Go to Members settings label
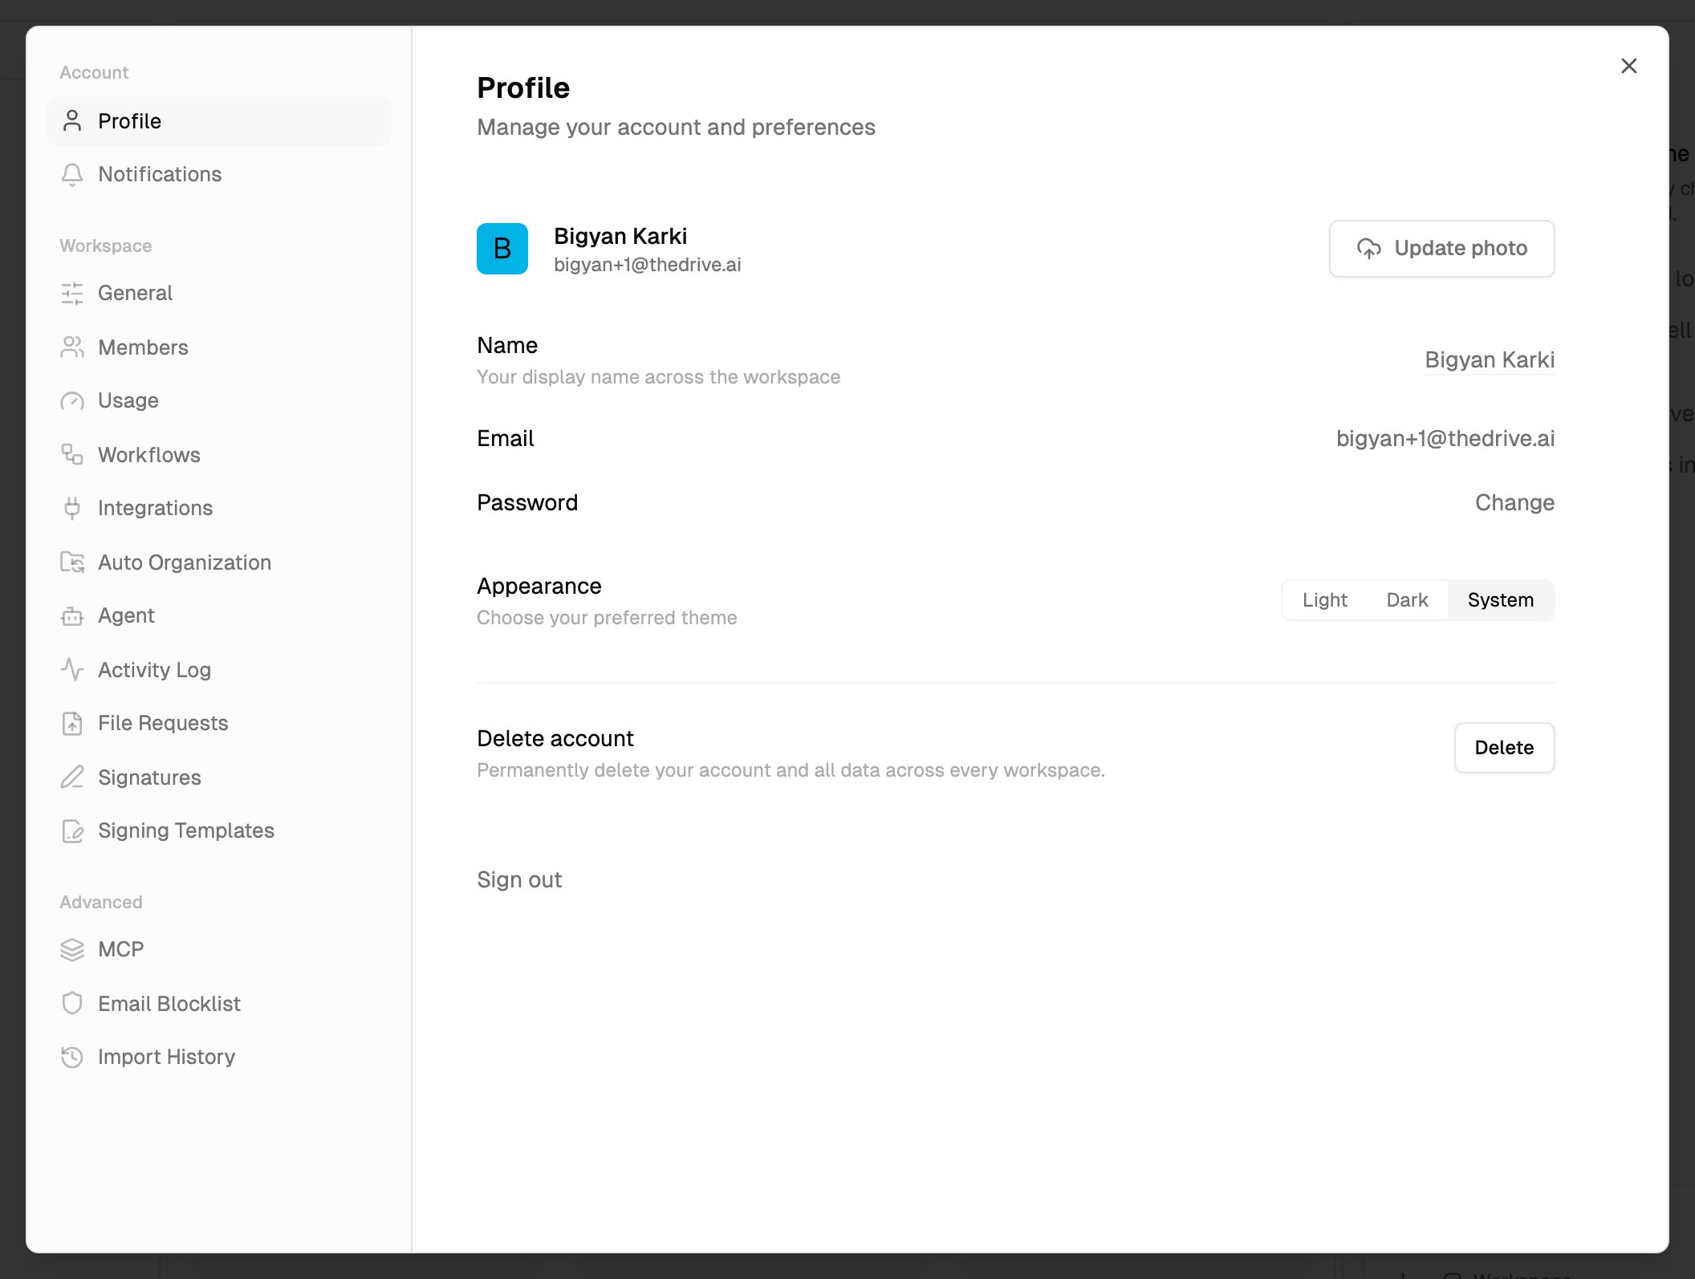The image size is (1695, 1279). coord(143,347)
